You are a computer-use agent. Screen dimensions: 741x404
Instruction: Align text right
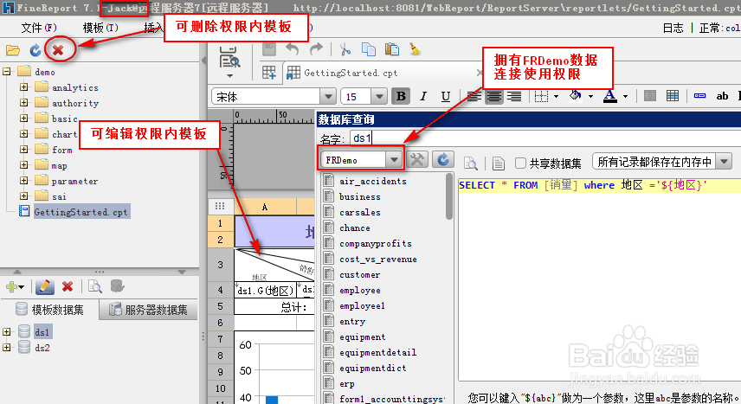pos(513,96)
